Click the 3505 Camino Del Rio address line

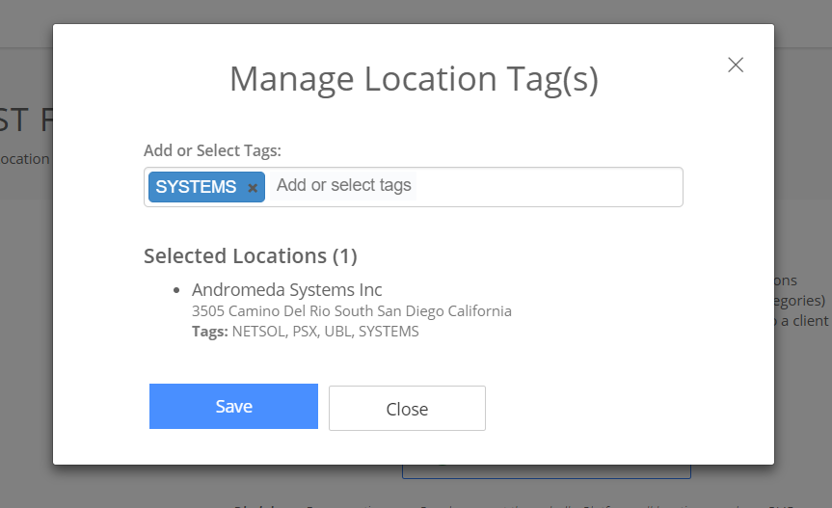352,311
